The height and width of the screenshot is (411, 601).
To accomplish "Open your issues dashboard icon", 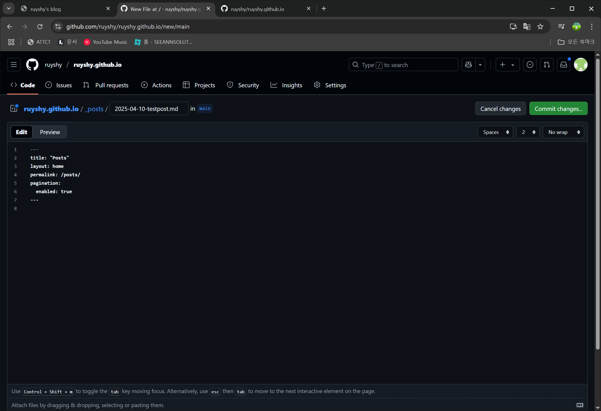I will tap(530, 65).
